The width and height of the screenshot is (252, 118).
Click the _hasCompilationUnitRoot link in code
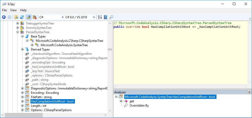pos(219,27)
